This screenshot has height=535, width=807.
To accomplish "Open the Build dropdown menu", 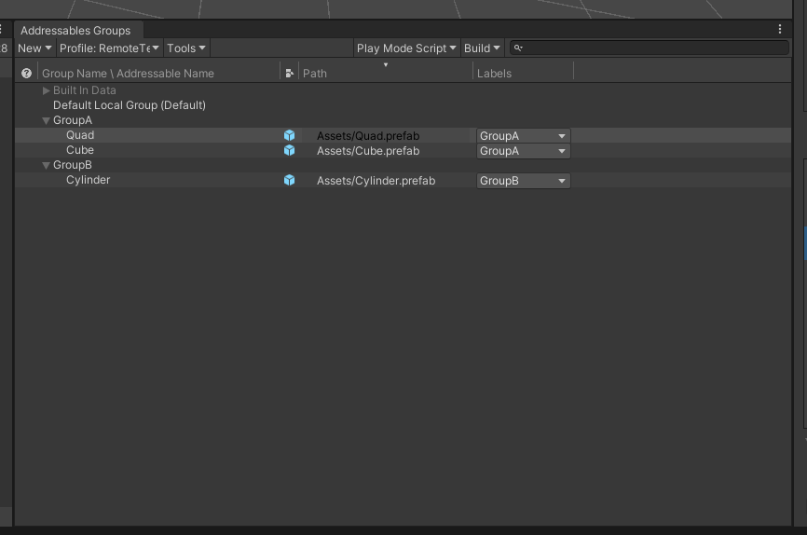I will click(482, 48).
